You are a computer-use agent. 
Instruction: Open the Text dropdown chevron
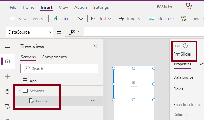pos(110,19)
